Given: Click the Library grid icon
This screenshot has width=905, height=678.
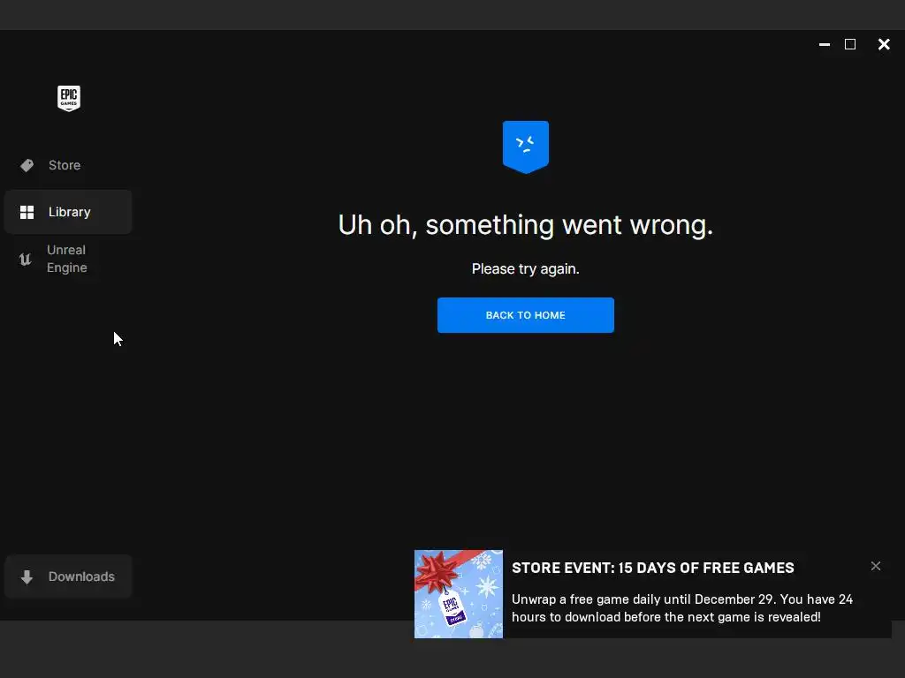Looking at the screenshot, I should (27, 212).
